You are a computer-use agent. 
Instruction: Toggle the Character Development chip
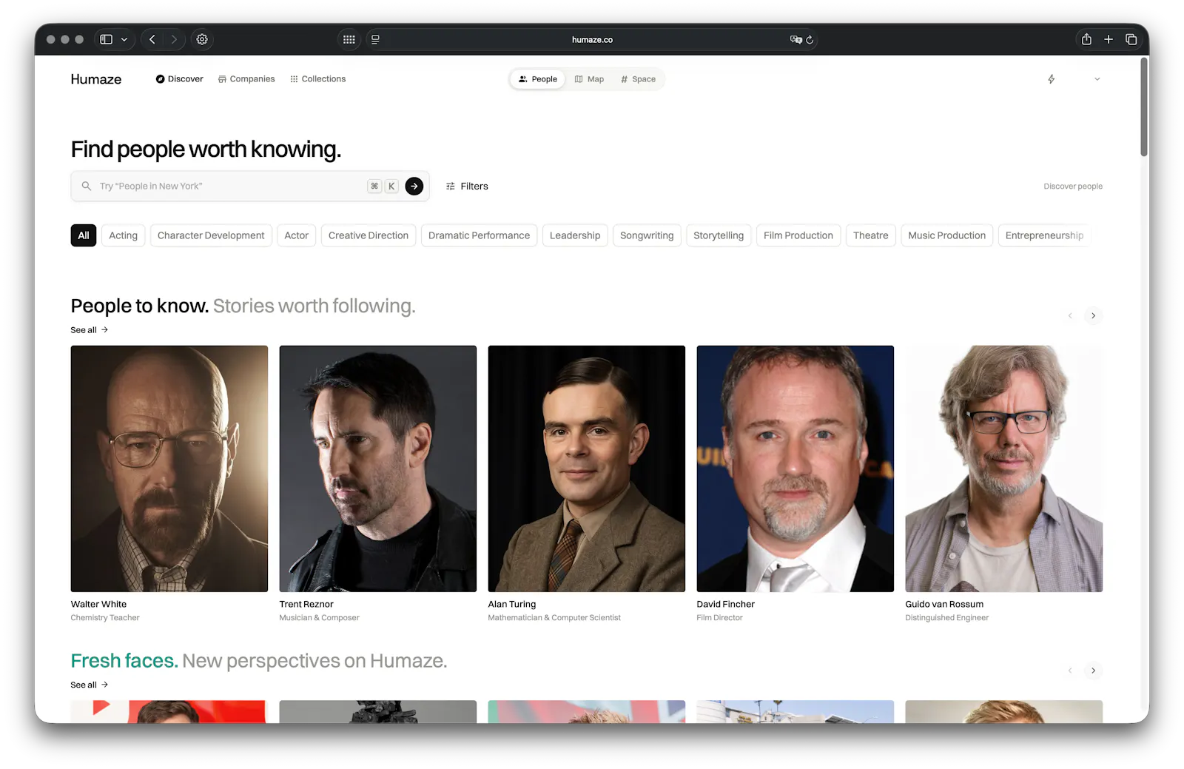[211, 235]
